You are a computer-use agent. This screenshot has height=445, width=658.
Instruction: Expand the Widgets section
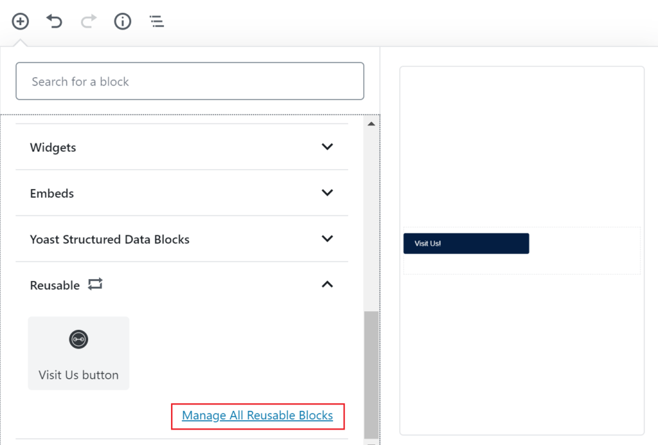tap(182, 147)
